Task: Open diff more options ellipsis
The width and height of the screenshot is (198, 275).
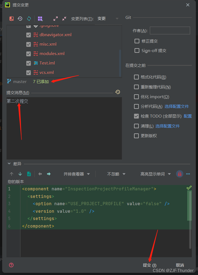Action: click(x=188, y=174)
